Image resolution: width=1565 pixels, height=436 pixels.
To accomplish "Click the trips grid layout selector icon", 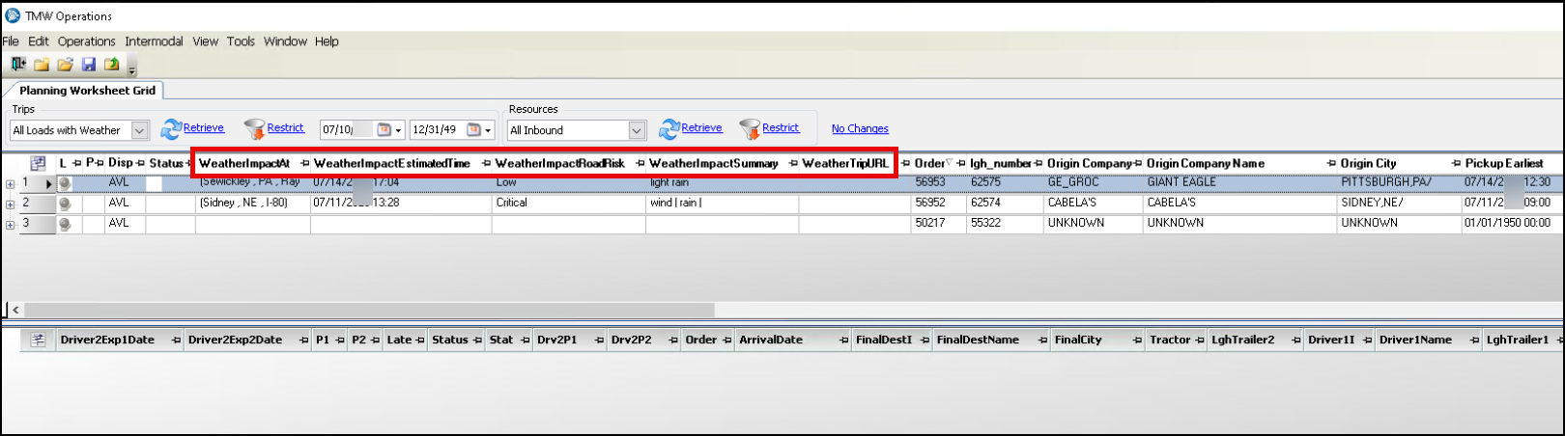I will [x=38, y=163].
